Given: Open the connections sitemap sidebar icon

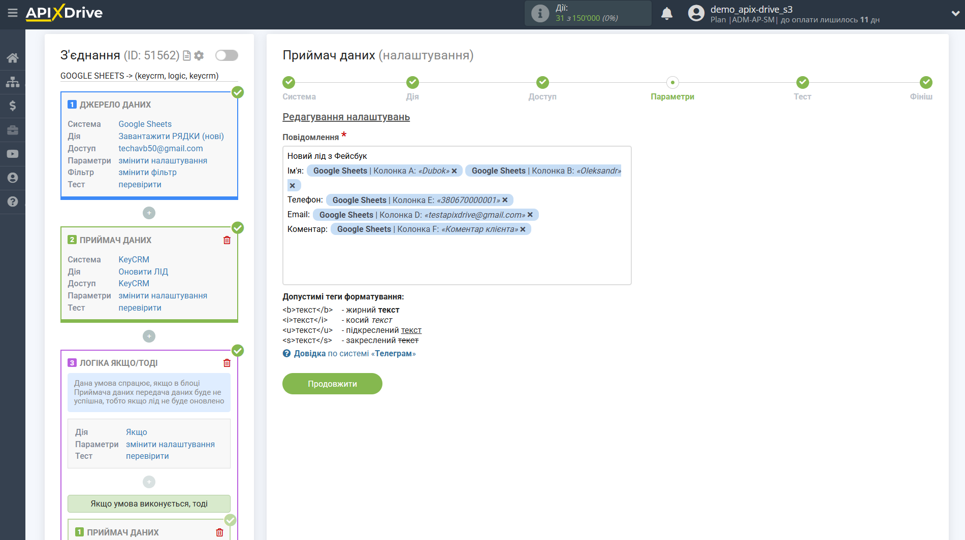Looking at the screenshot, I should point(13,82).
